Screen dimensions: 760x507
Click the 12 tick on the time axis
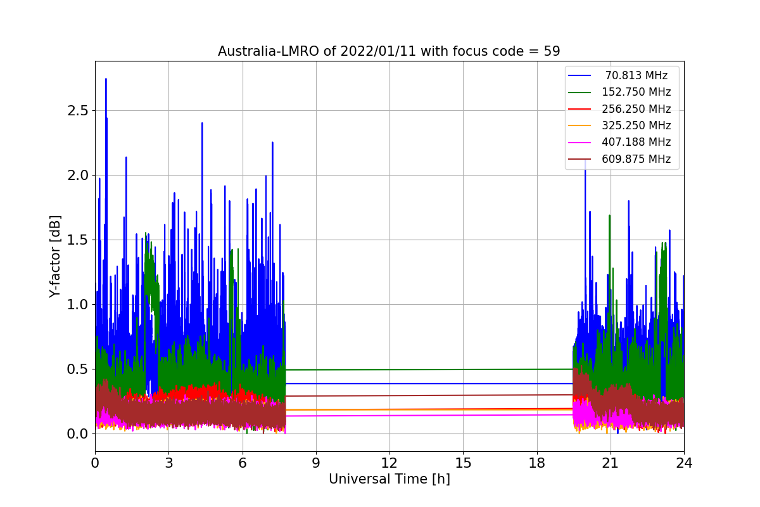click(389, 463)
